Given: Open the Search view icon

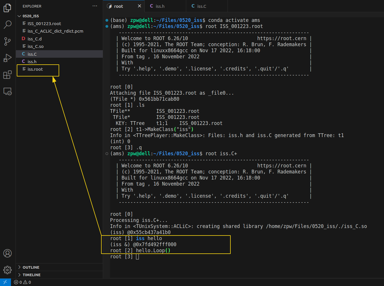Looking at the screenshot, I should click(8, 25).
